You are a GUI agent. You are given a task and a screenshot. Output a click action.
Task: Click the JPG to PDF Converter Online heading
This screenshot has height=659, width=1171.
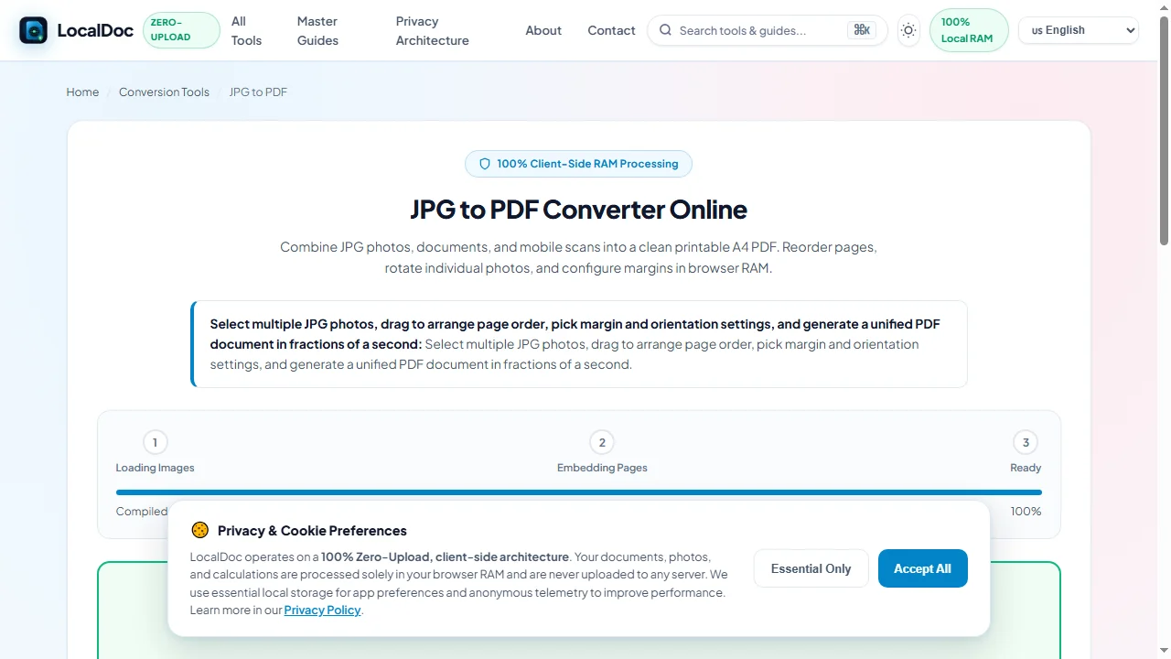pos(578,210)
